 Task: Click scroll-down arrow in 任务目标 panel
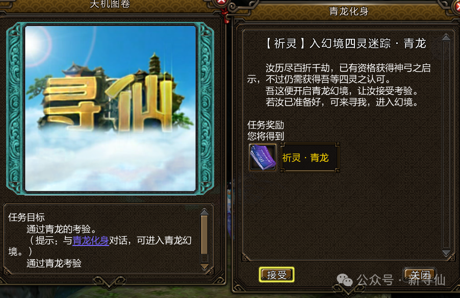tap(205, 266)
